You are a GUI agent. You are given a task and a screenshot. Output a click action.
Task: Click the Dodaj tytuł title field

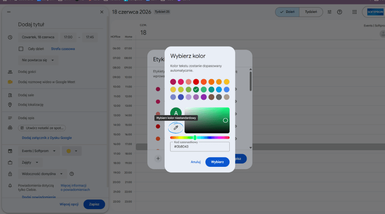tap(60, 24)
